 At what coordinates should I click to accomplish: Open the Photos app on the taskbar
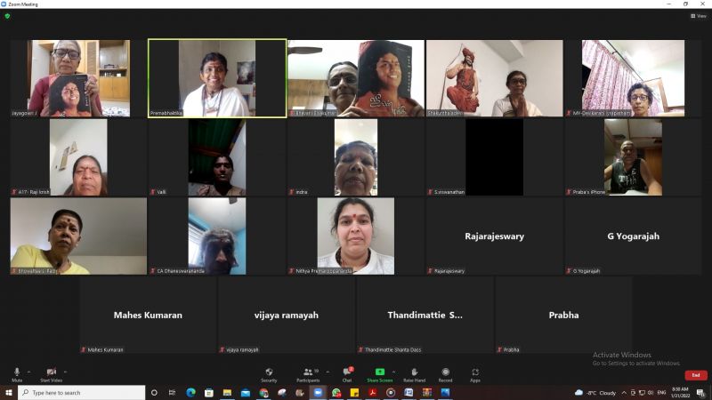click(445, 392)
